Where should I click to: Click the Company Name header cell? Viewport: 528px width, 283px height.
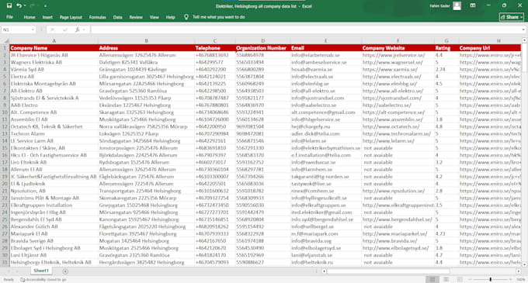tap(54, 48)
